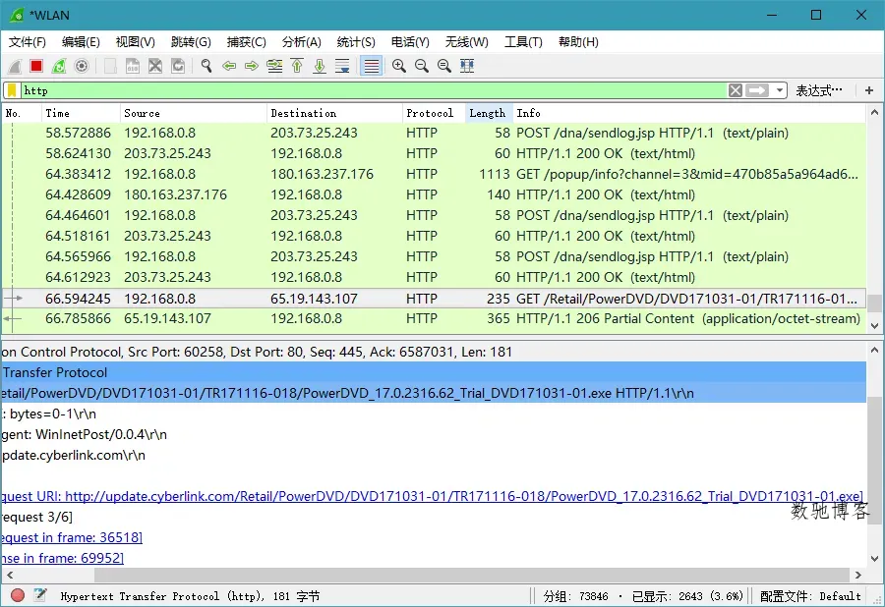Go forward with the right green arrow
Viewport: 885px width, 607px height.
pos(252,66)
